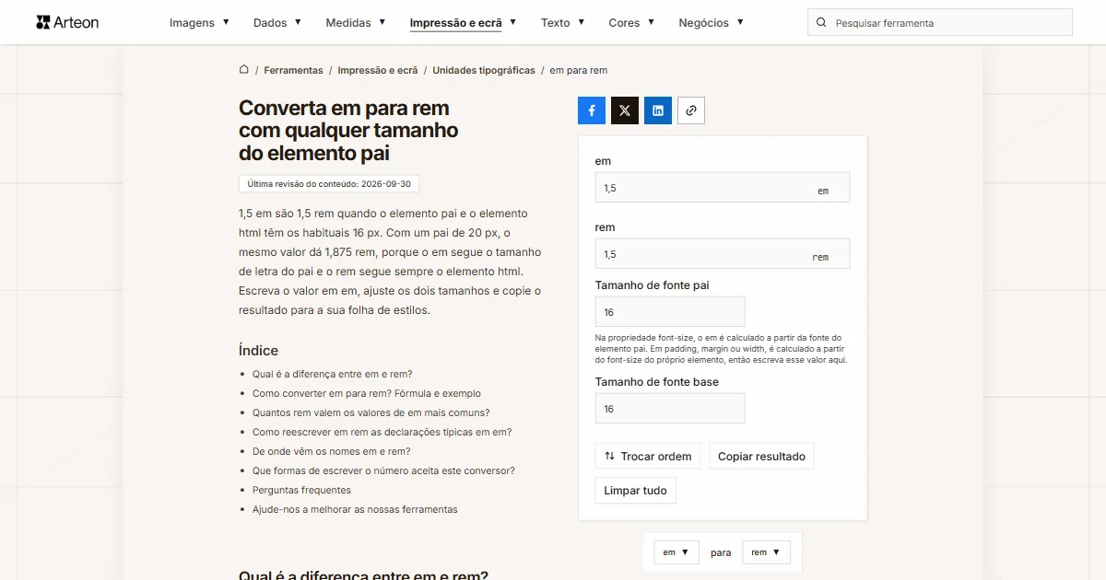Expand the Medidas menu
Screen dimensions: 1106x580
pyautogui.click(x=356, y=23)
